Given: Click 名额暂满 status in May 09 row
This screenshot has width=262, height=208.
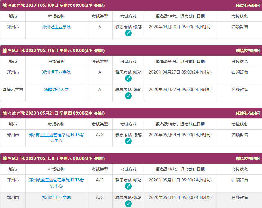Looking at the screenshot, I should 240,27.
